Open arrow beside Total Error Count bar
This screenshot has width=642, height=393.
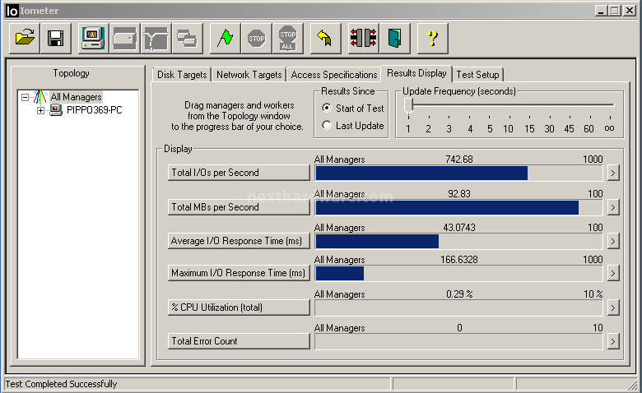click(613, 341)
